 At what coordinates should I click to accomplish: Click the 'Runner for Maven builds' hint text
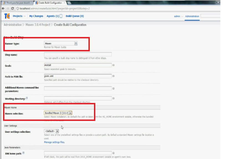(x=55, y=47)
